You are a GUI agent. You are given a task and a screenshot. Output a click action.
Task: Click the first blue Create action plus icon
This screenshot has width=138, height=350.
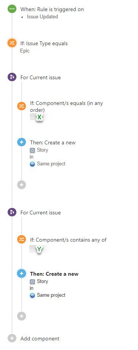click(22, 142)
